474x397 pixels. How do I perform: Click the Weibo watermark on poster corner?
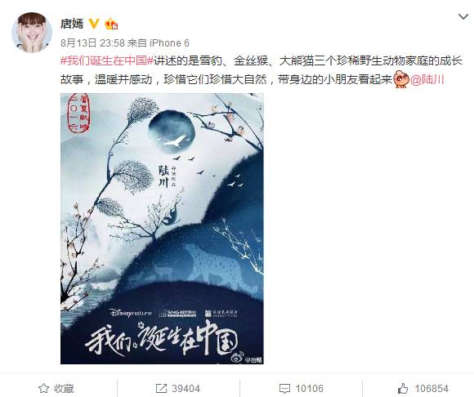[x=248, y=358]
